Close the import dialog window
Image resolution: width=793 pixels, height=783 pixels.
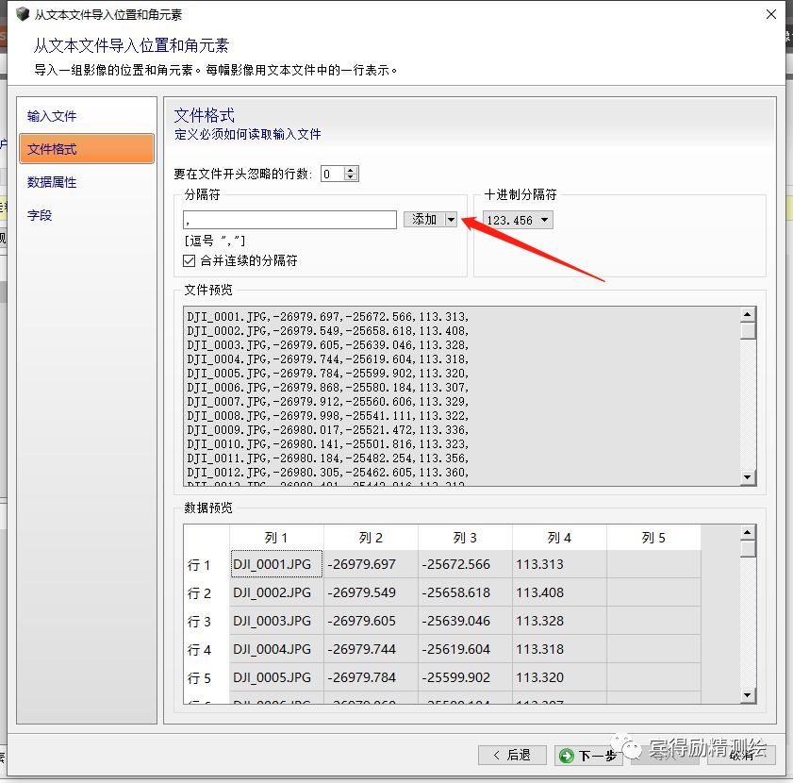pyautogui.click(x=770, y=14)
